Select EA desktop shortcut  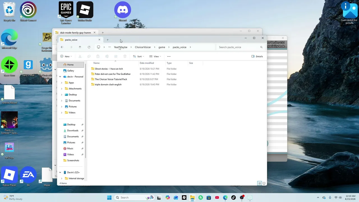tap(28, 176)
